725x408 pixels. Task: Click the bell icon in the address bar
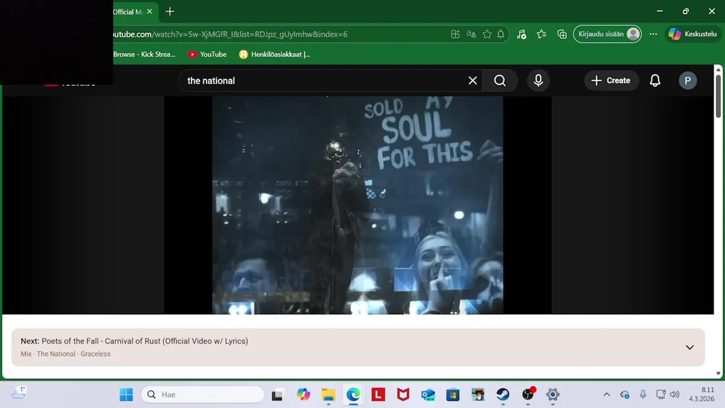click(501, 34)
